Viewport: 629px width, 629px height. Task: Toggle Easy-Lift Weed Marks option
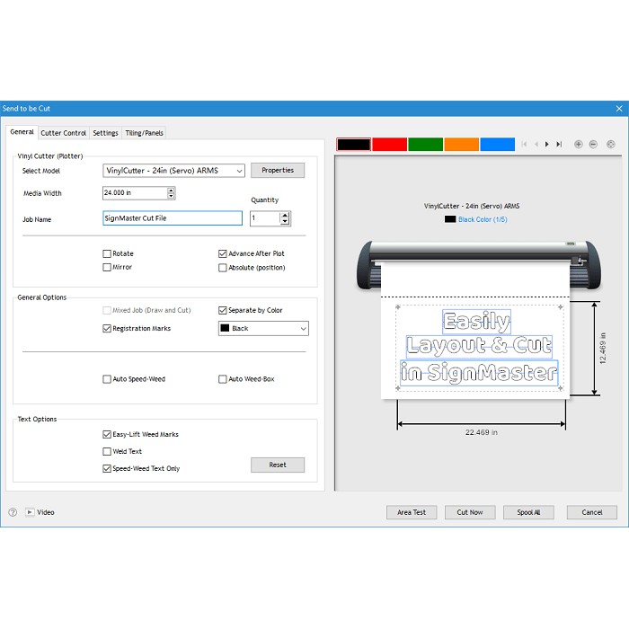pos(108,435)
